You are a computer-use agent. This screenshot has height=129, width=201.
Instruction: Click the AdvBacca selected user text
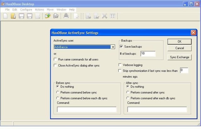click(61, 47)
